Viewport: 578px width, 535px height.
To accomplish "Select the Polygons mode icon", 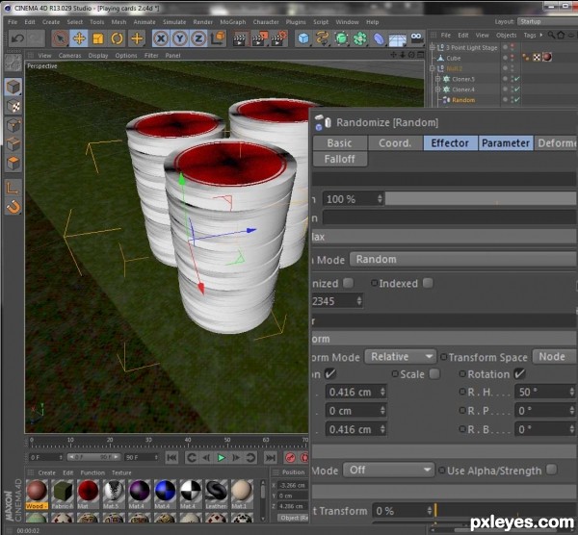I will (13, 163).
